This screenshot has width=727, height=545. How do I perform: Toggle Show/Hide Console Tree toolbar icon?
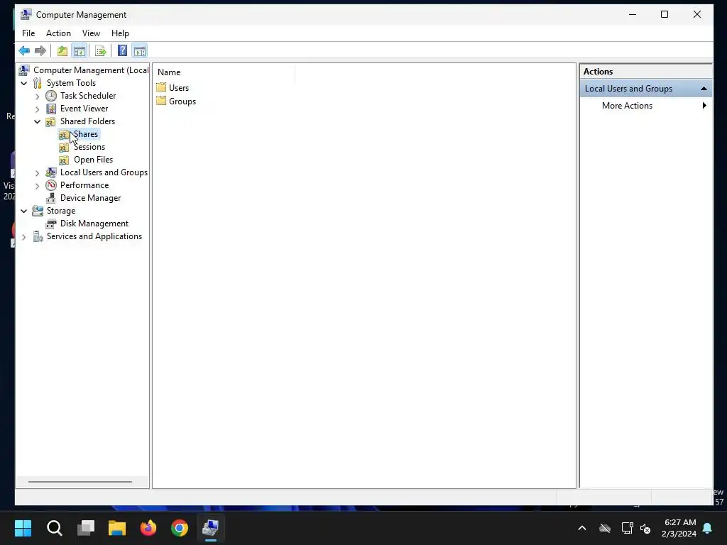80,50
